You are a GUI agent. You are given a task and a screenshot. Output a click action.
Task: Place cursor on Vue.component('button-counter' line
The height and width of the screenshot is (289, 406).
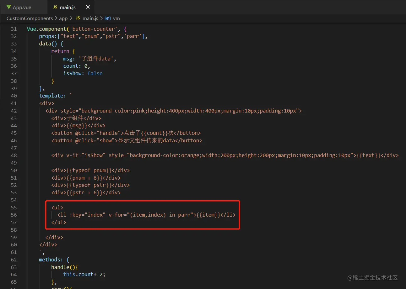tap(77, 29)
